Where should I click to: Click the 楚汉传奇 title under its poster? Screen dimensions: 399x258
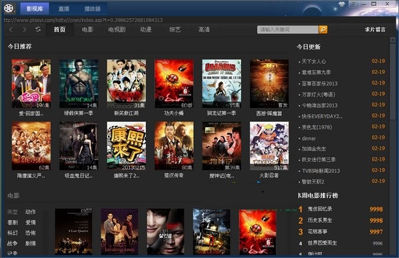(174, 175)
